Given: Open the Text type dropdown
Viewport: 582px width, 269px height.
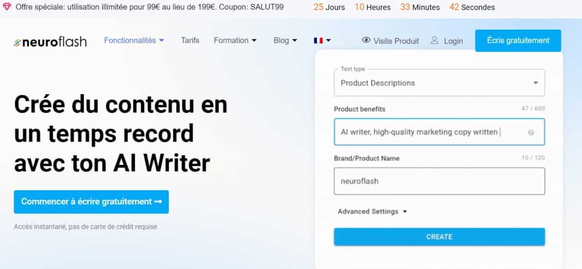Looking at the screenshot, I should (439, 82).
